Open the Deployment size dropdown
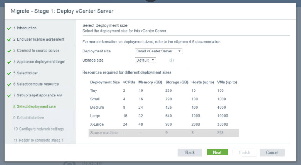The width and height of the screenshot is (301, 165). 158,51
